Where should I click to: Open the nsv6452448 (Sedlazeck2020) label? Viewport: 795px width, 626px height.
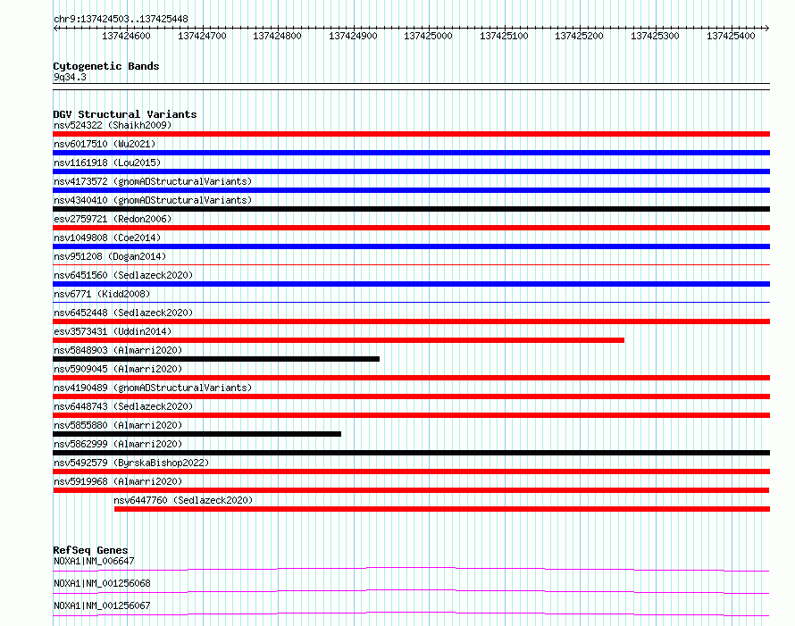(123, 313)
